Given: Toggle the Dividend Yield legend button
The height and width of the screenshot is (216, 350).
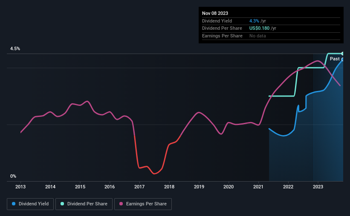Looking at the screenshot, I should (x=30, y=204).
